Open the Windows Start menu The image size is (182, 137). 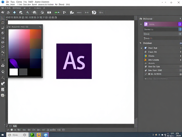click(x=3, y=135)
